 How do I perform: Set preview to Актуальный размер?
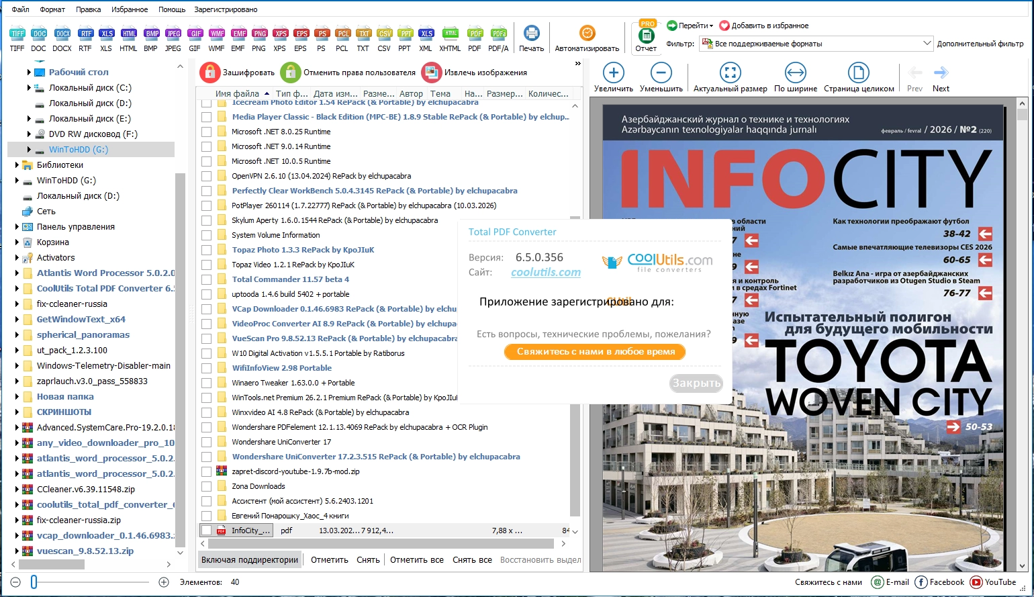(x=731, y=77)
